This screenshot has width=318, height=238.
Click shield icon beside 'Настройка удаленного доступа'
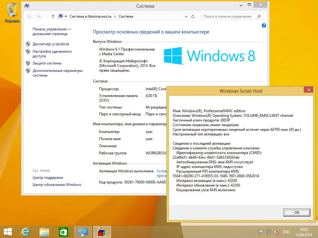[28, 51]
